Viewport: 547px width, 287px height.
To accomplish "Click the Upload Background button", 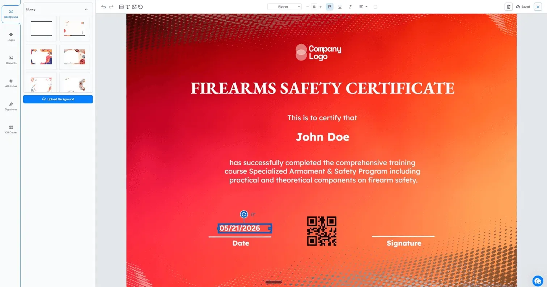I will pyautogui.click(x=58, y=99).
